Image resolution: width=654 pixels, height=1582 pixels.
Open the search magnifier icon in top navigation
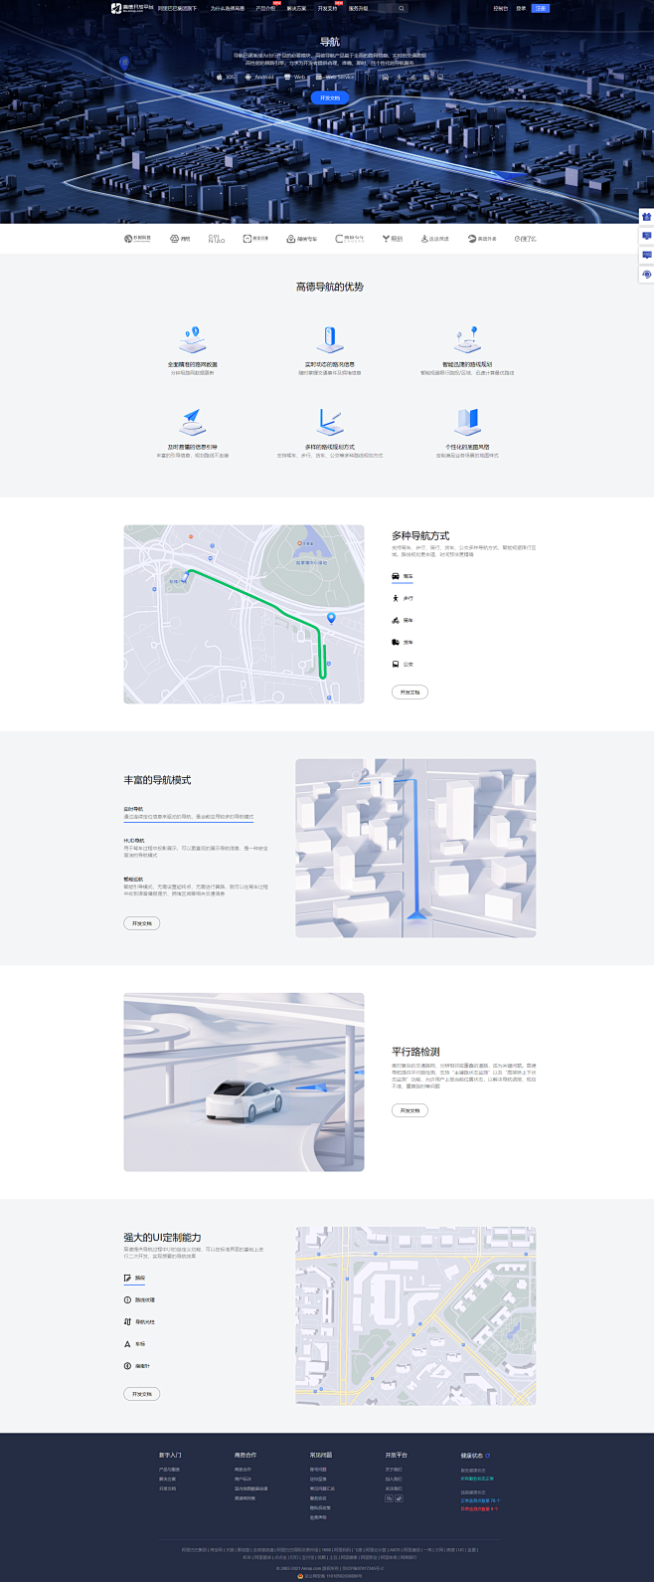(x=402, y=8)
